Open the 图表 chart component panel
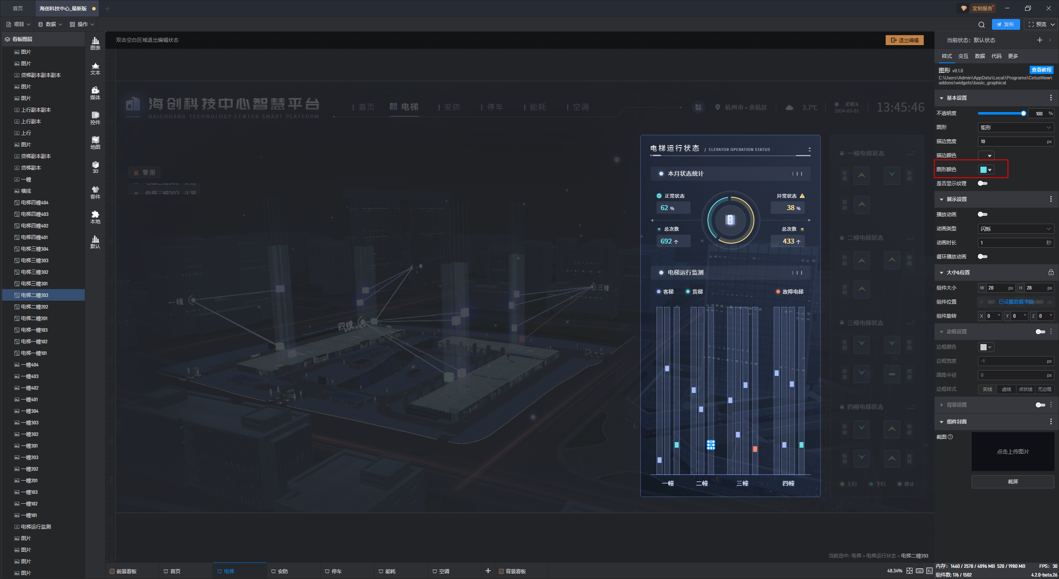This screenshot has width=1059, height=579. [x=95, y=43]
